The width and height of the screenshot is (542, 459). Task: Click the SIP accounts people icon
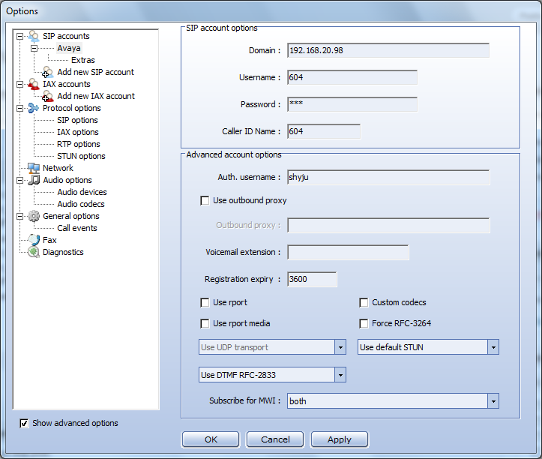34,36
